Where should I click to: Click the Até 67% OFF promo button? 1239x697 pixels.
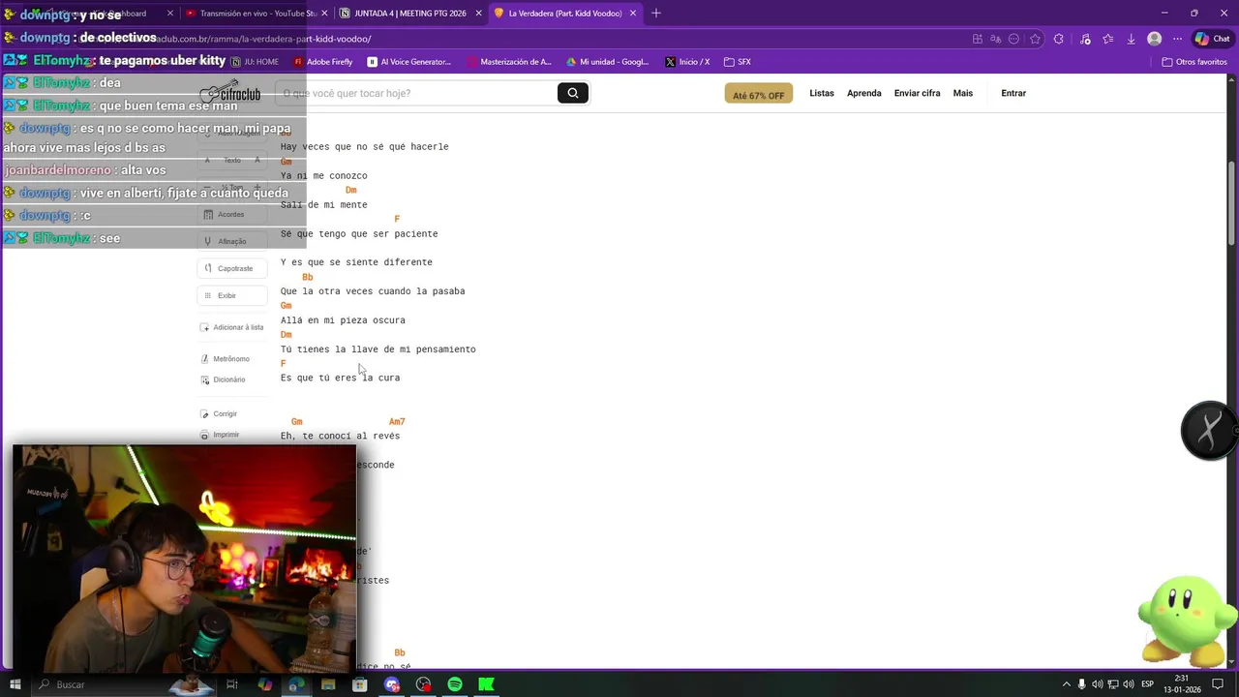758,94
